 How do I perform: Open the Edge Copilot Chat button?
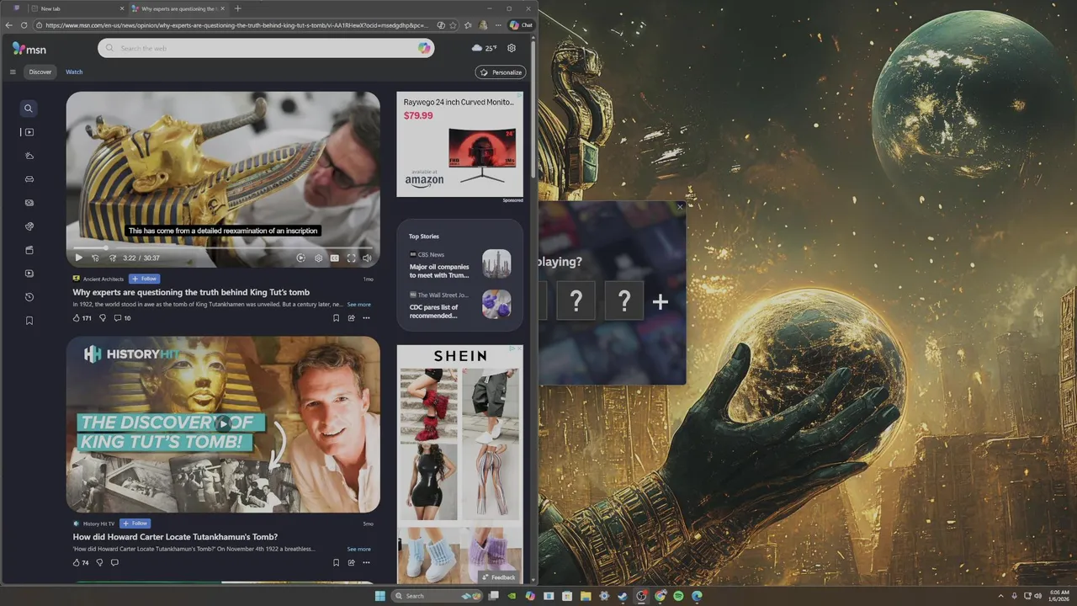(521, 25)
